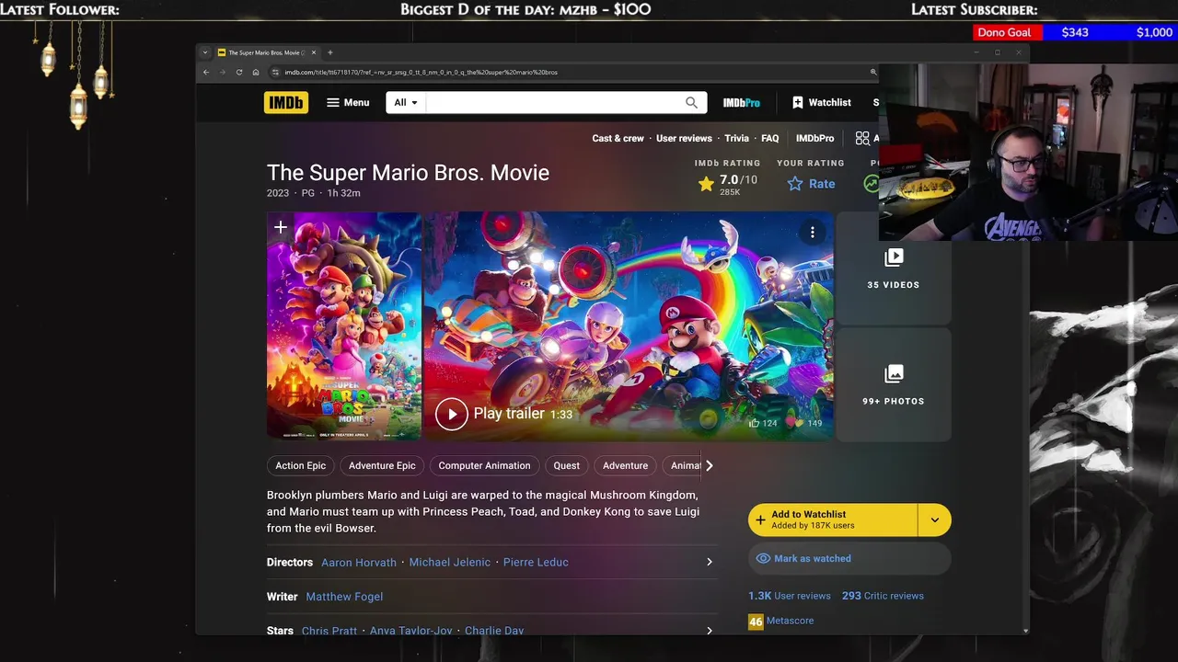
Task: Open Watchlist in the IMDb header
Action: [x=821, y=102]
